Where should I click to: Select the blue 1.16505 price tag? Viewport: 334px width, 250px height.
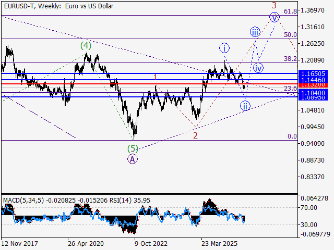pyautogui.click(x=313, y=73)
